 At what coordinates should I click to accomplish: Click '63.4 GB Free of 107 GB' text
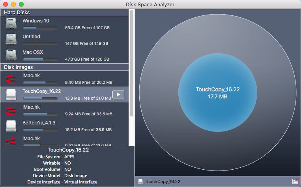point(87,28)
